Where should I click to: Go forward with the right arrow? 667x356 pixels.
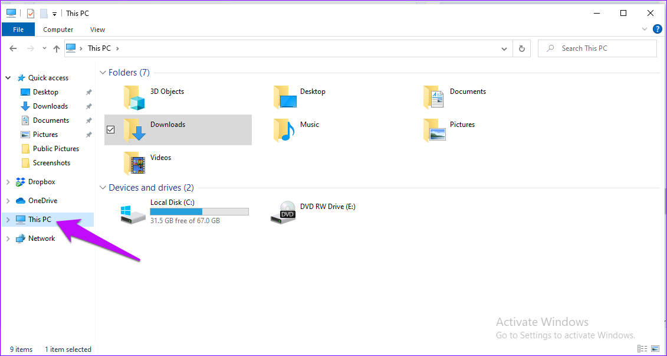(x=30, y=48)
